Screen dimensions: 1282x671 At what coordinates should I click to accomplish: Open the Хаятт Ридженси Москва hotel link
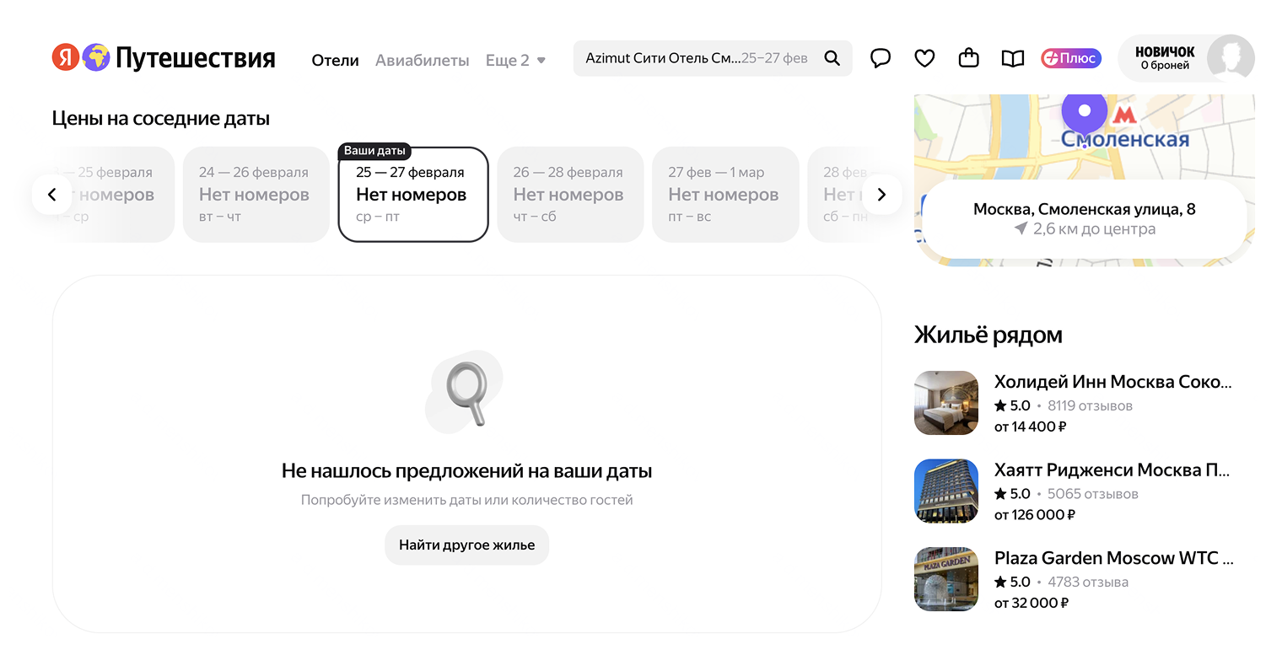pos(1111,470)
